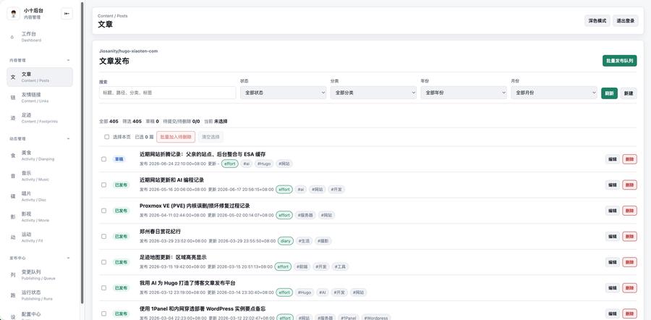The width and height of the screenshot is (651, 320).
Task: Click the #服务器 tag on Proxmox post
Action: [305, 215]
